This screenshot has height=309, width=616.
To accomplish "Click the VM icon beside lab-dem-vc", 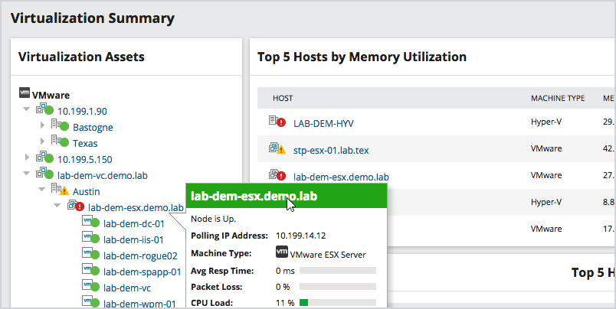I will click(90, 286).
